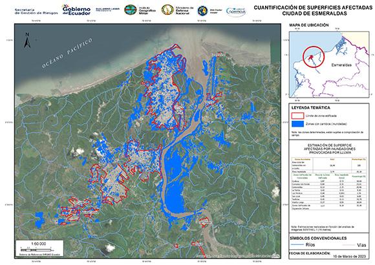Click the north arrow compass symbol
Screen dimensions: 375x265
pos(27,40)
